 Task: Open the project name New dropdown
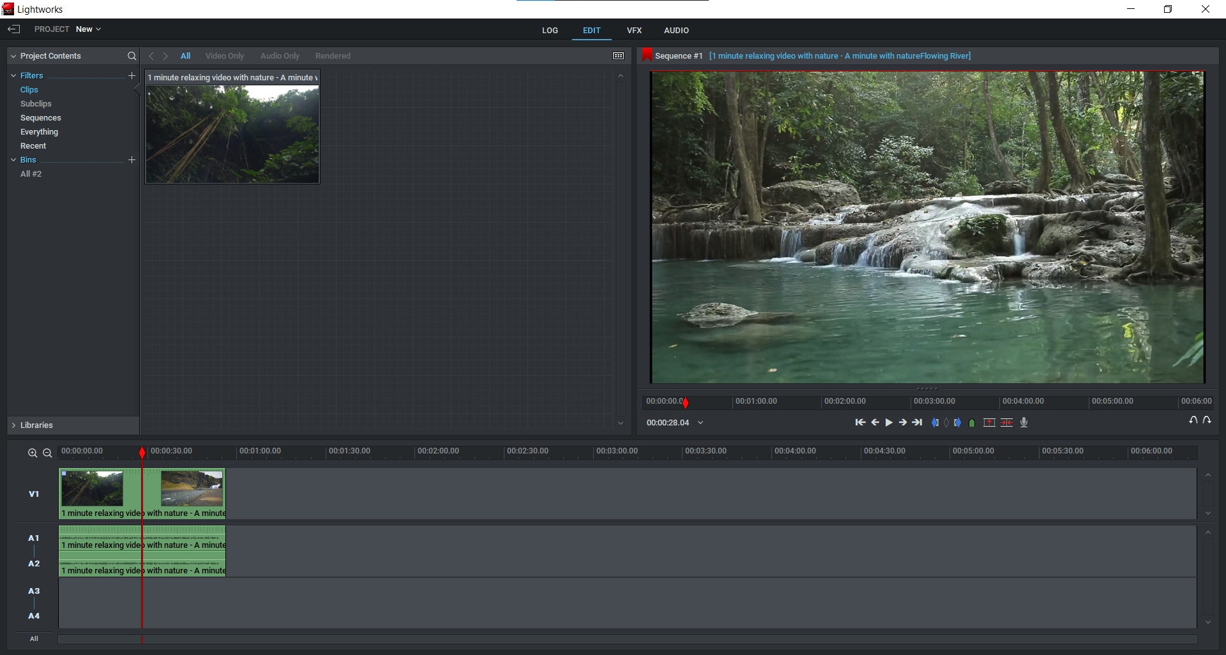(88, 29)
